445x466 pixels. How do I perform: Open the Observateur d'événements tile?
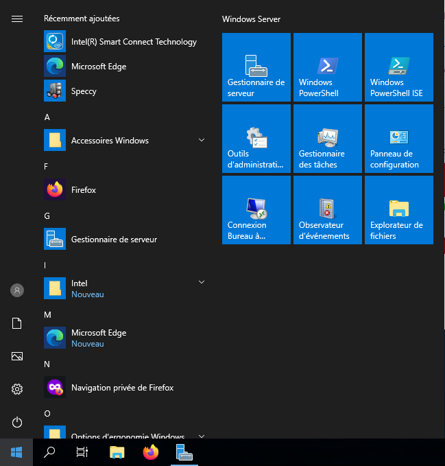click(328, 210)
